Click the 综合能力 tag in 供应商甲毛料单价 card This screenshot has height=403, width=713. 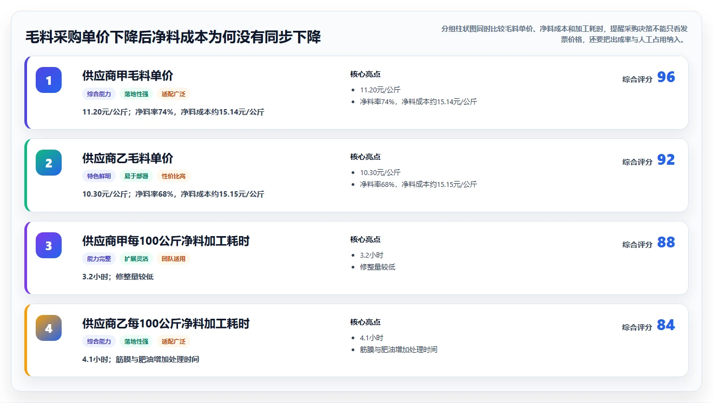pyautogui.click(x=99, y=94)
